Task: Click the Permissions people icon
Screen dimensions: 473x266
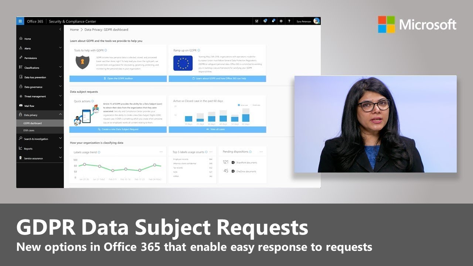Action: coord(21,58)
